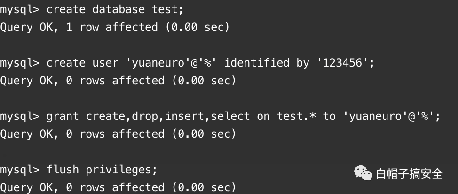458x194 pixels.
Task: Click the final 'Query OK' output line
Action: coord(118,187)
